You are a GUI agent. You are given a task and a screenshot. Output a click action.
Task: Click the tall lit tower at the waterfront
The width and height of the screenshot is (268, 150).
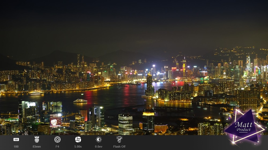tap(149, 85)
